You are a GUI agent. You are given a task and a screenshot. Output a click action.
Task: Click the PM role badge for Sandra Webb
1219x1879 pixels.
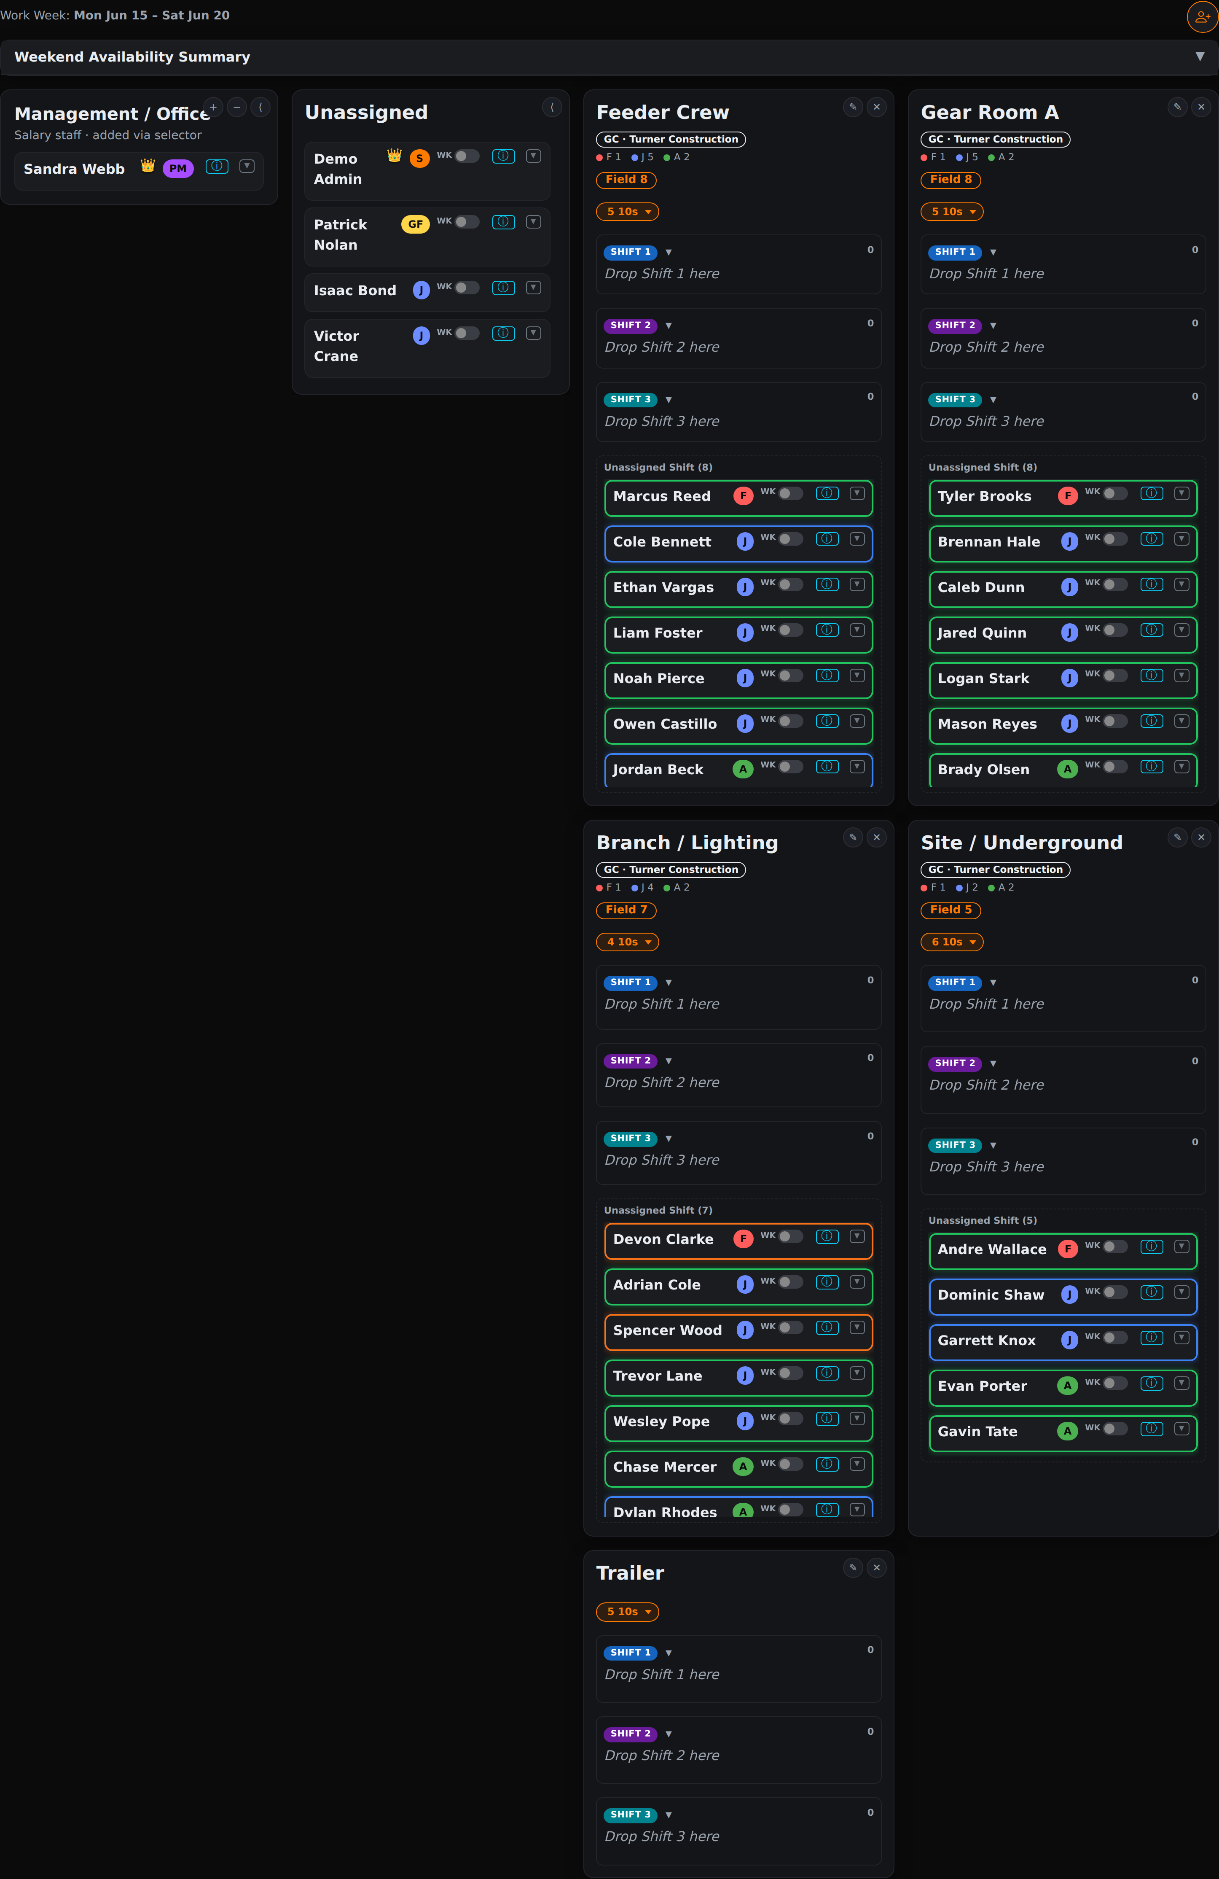[x=178, y=169]
